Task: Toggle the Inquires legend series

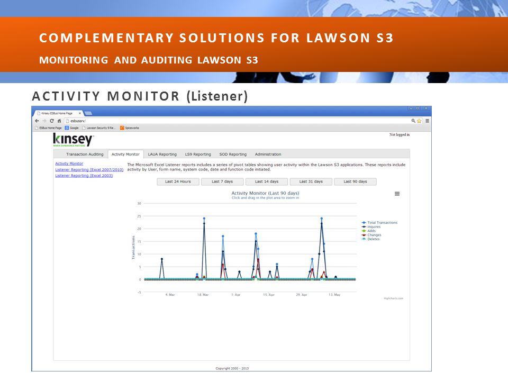Action: click(x=371, y=227)
